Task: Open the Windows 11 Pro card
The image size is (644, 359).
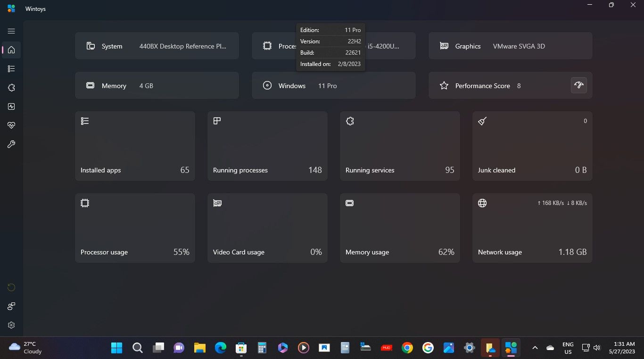Action: (334, 85)
